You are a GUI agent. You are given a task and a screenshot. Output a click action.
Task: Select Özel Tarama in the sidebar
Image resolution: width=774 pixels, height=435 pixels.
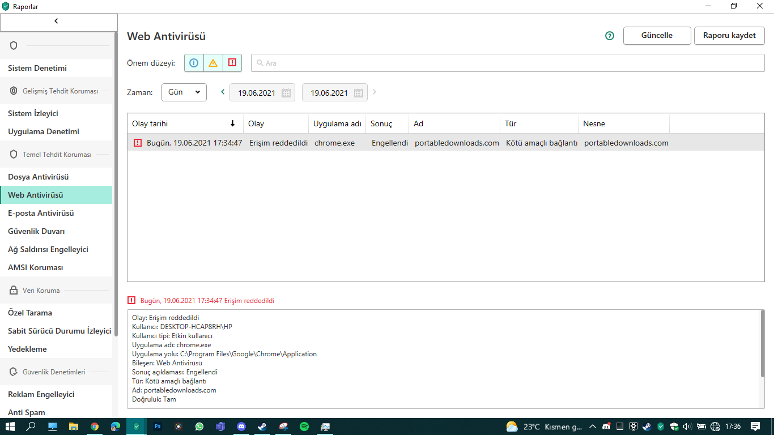click(x=56, y=313)
